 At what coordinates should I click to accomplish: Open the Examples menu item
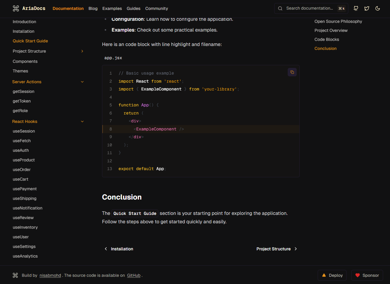click(x=112, y=8)
